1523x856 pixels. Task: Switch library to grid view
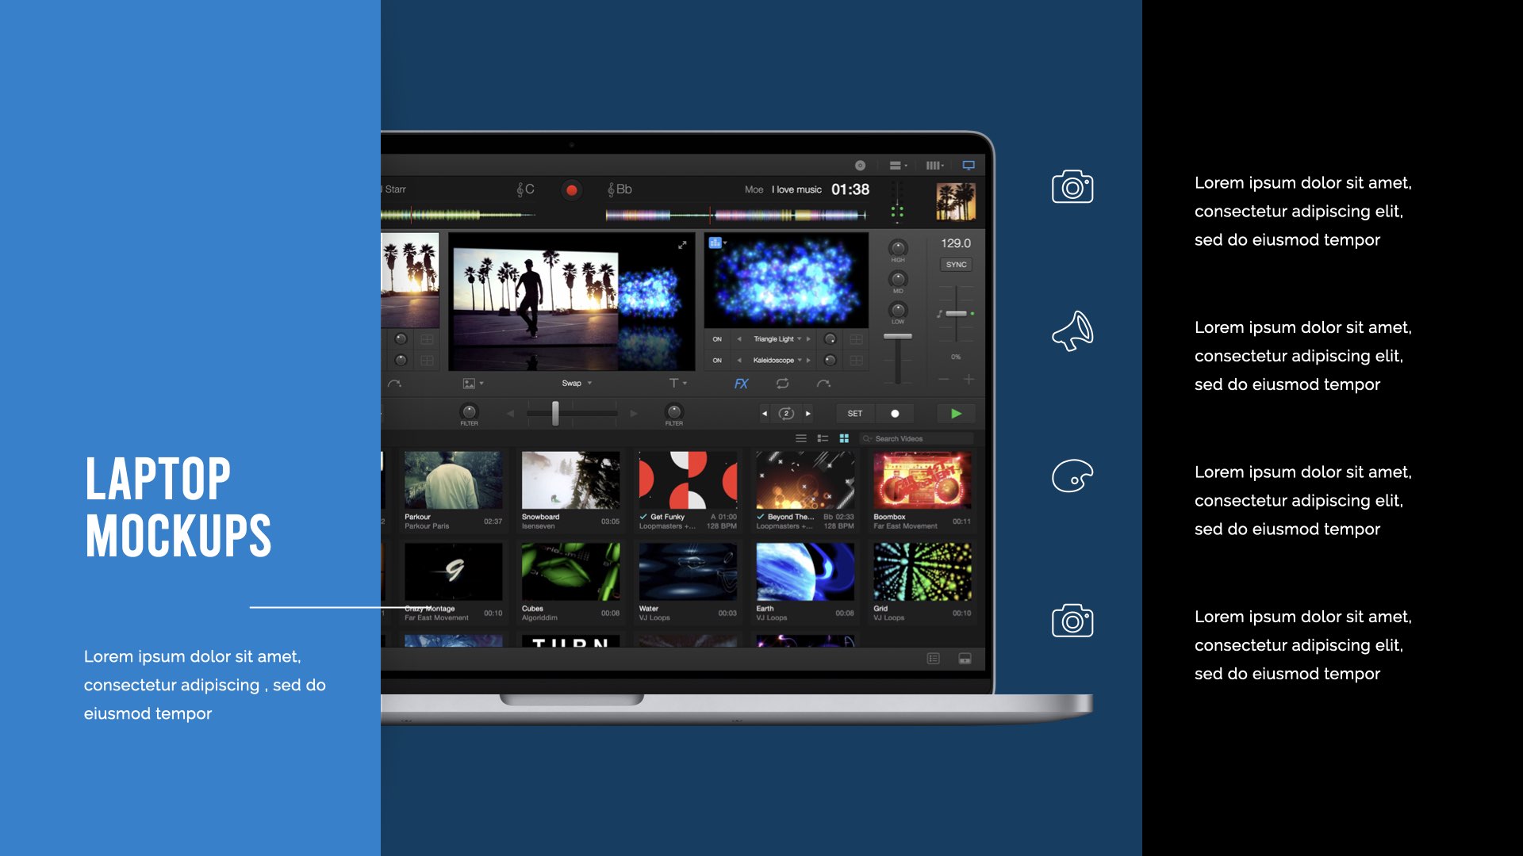point(844,438)
